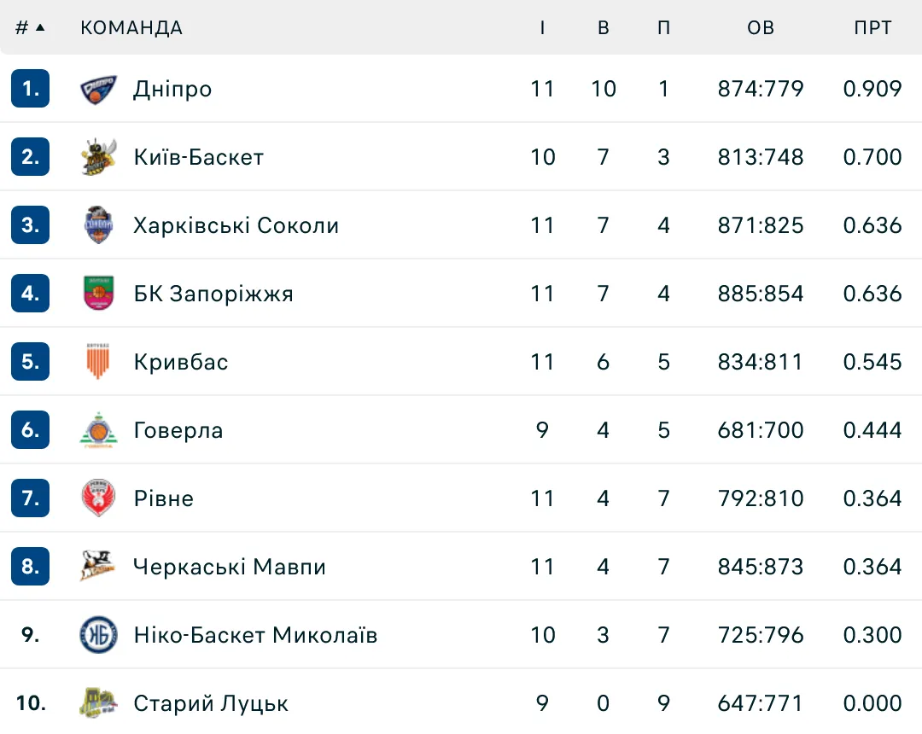Open the Старий Луцьк team name link
Viewport: 922px width, 734px height.
211,703
